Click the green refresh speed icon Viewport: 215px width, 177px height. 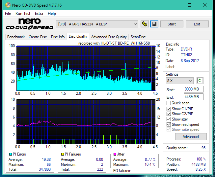tap(200, 81)
